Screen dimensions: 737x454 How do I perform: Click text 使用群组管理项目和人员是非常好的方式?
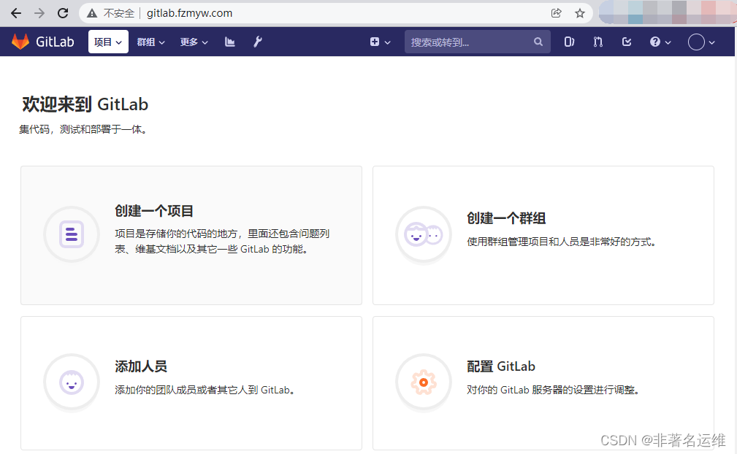click(x=561, y=242)
